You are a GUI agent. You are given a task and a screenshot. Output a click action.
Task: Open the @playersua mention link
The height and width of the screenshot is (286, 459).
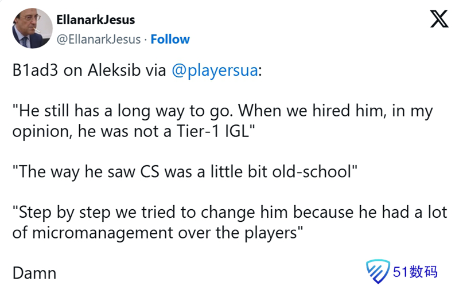(215, 71)
